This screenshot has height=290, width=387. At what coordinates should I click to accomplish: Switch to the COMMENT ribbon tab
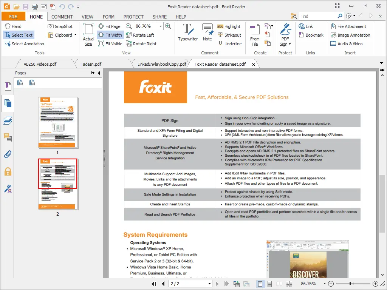click(x=62, y=17)
